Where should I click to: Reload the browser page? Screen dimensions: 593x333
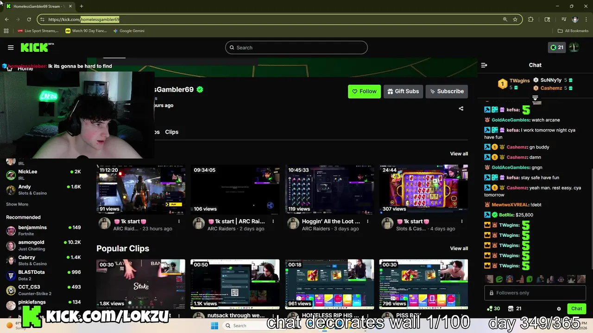[x=29, y=19]
